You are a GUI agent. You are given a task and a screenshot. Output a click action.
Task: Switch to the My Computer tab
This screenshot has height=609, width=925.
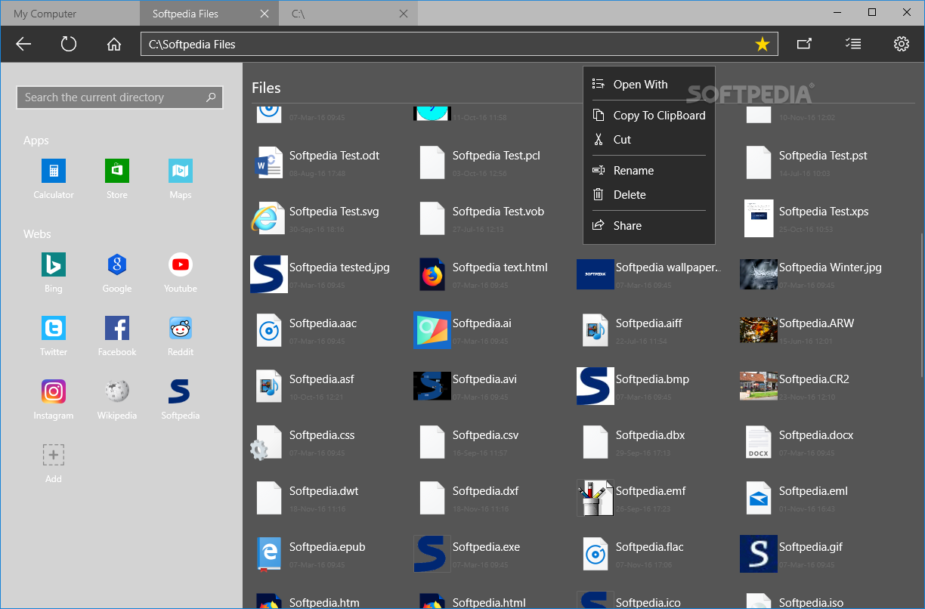[70, 14]
